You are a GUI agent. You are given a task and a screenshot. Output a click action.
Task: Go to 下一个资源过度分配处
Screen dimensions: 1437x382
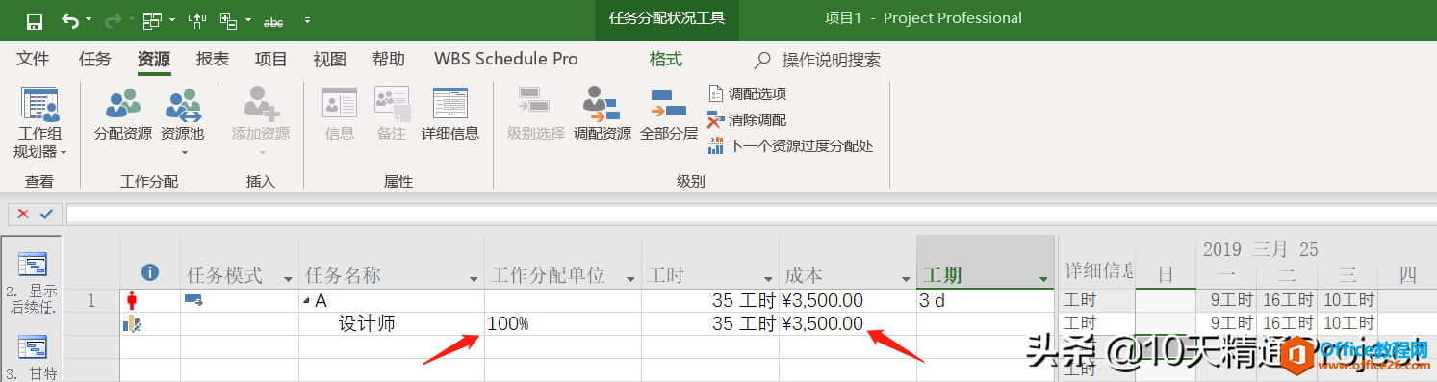click(x=790, y=145)
